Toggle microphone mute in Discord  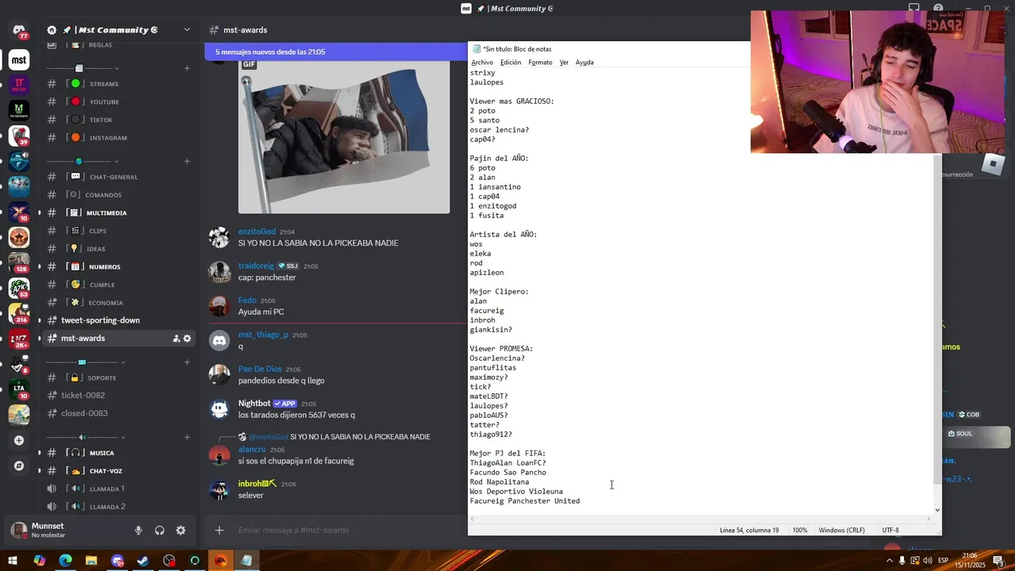tap(138, 531)
